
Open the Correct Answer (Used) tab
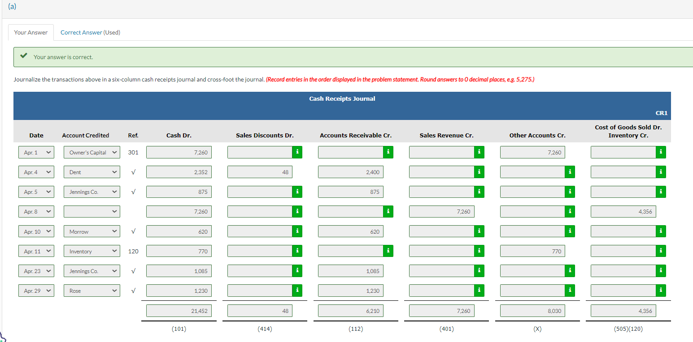pyautogui.click(x=90, y=32)
